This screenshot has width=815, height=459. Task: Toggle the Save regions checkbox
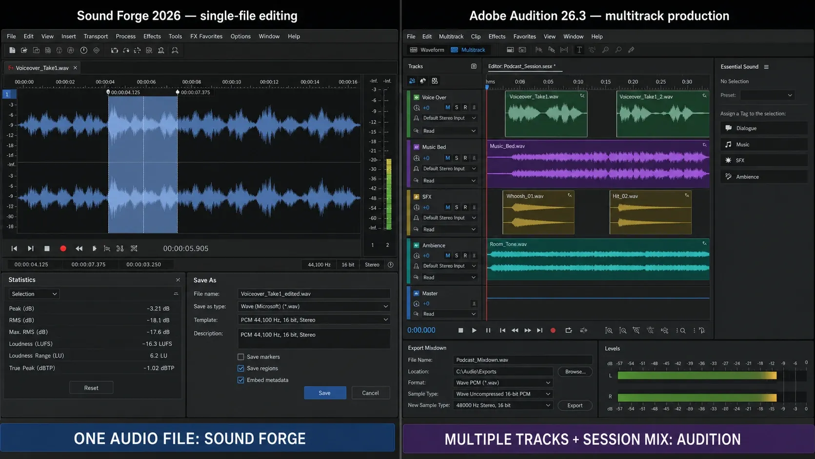(240, 368)
